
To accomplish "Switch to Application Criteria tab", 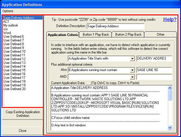I will (63, 35).
